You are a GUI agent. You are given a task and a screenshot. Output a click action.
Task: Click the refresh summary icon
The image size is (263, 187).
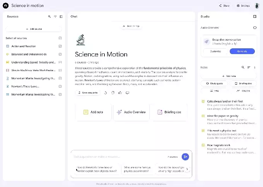pyautogui.click(x=105, y=93)
